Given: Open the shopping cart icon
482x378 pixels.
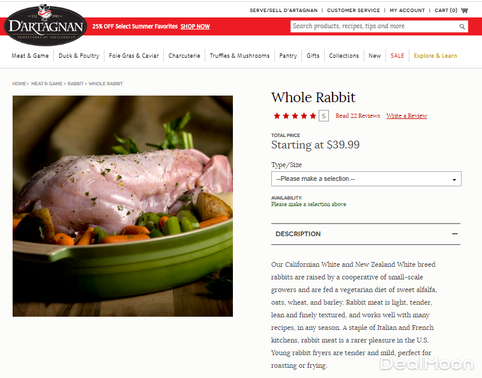Looking at the screenshot, I should point(464,10).
